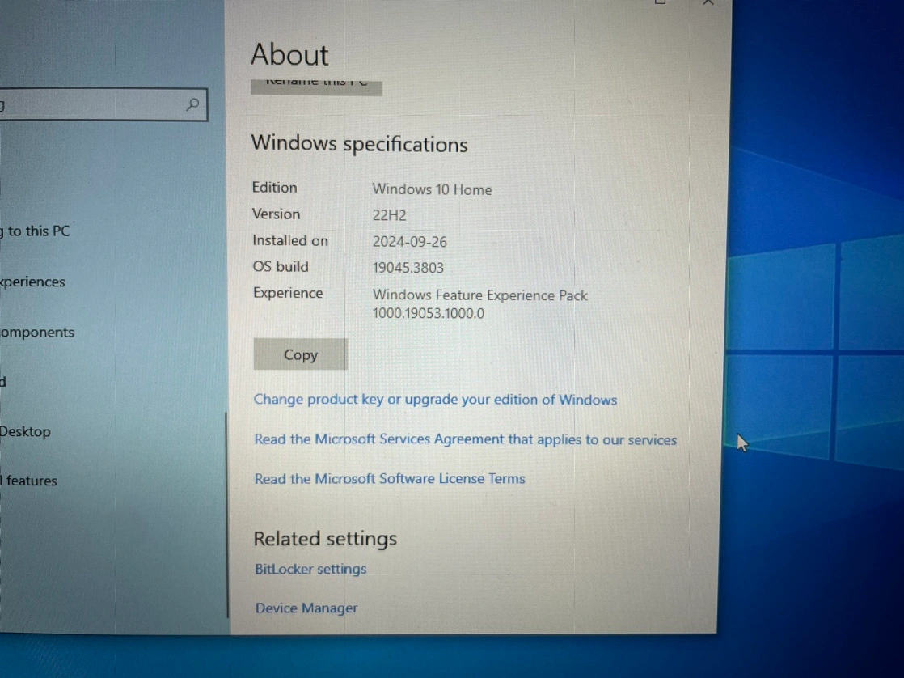
Task: Click the sidebar vertical scrollbar
Action: tap(226, 515)
